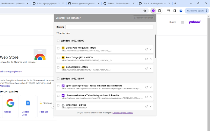The height and width of the screenshot is (131, 210).
Task: Check the tensorflow - GitHub checkbox
Action: (x=58, y=105)
